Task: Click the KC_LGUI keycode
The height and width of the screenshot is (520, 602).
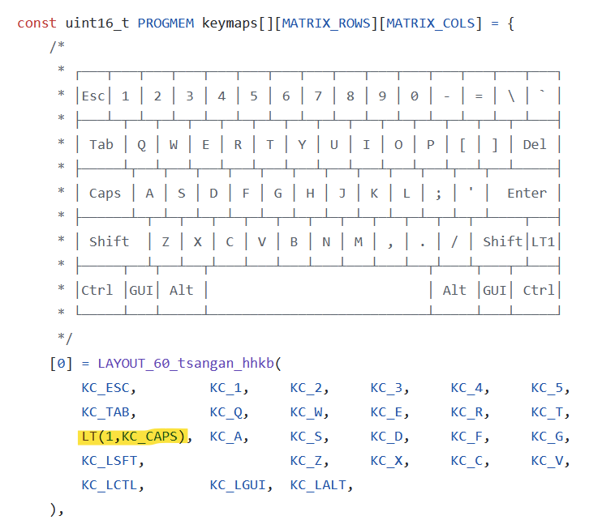Action: (238, 485)
